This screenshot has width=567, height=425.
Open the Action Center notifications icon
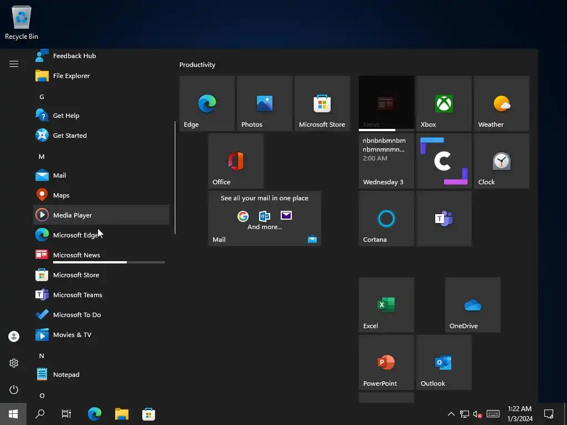coord(549,414)
